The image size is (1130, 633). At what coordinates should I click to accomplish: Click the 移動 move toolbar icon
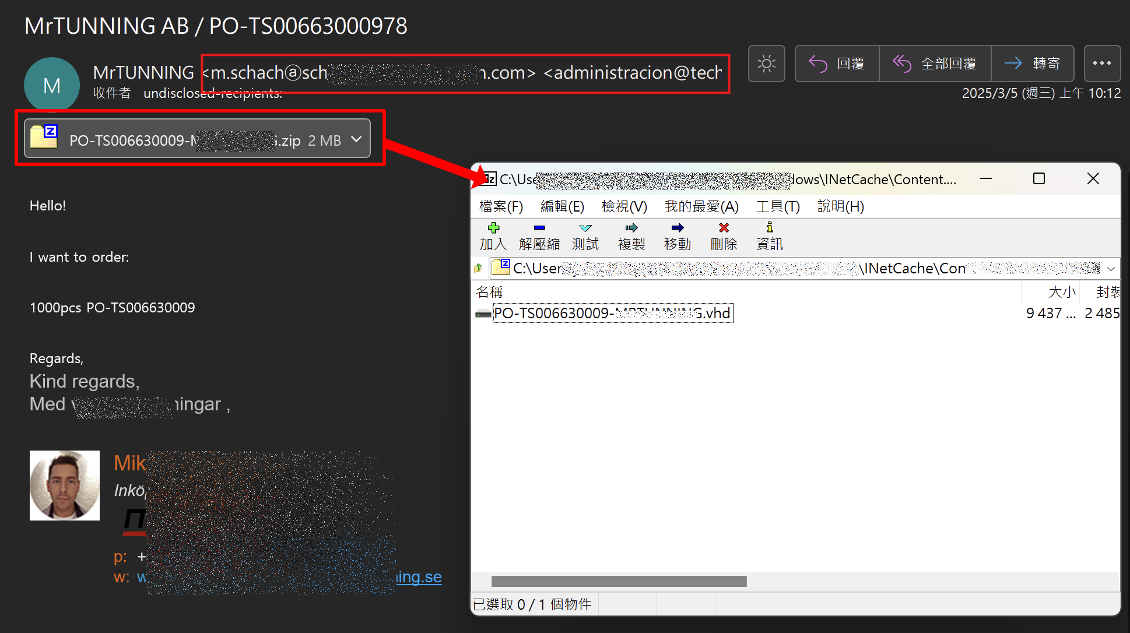tap(678, 236)
